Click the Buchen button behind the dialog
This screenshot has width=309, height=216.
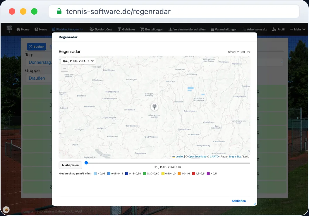click(x=37, y=47)
